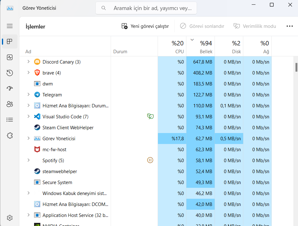Open the hamburger navigation menu
298x226 pixels.
[10, 26]
